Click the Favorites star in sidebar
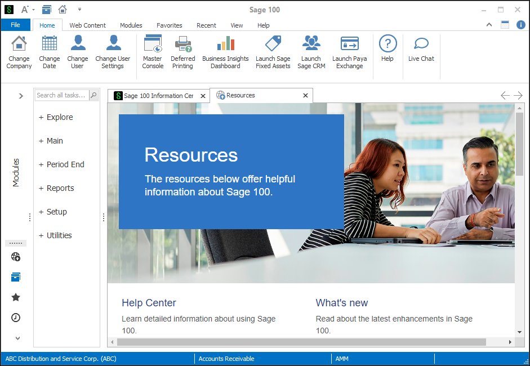 click(16, 297)
